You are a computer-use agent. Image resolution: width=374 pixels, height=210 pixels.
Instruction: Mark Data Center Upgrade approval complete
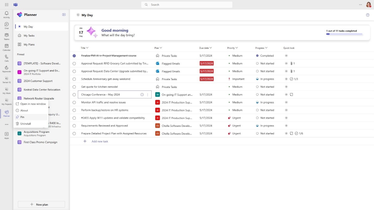(x=74, y=71)
